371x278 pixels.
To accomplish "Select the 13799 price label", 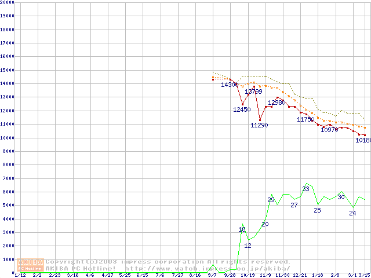I will (253, 92).
